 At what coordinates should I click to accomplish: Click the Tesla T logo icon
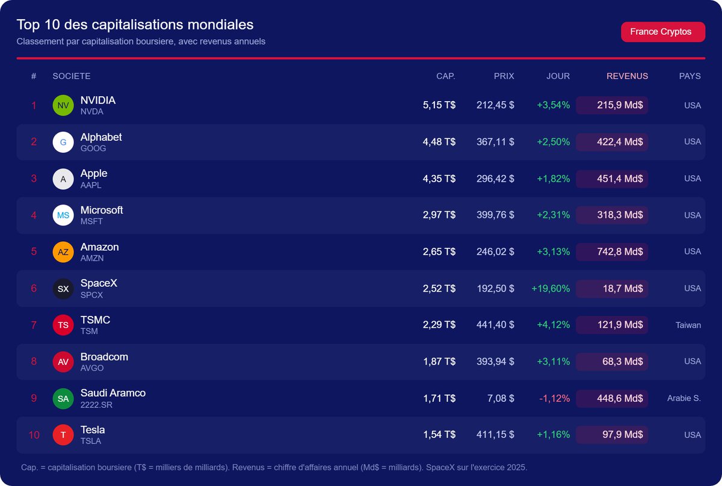click(63, 435)
